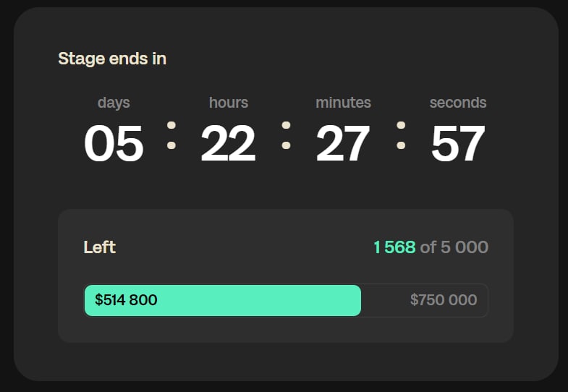Click the 57 seconds counter
This screenshot has width=568, height=392.
tap(458, 143)
